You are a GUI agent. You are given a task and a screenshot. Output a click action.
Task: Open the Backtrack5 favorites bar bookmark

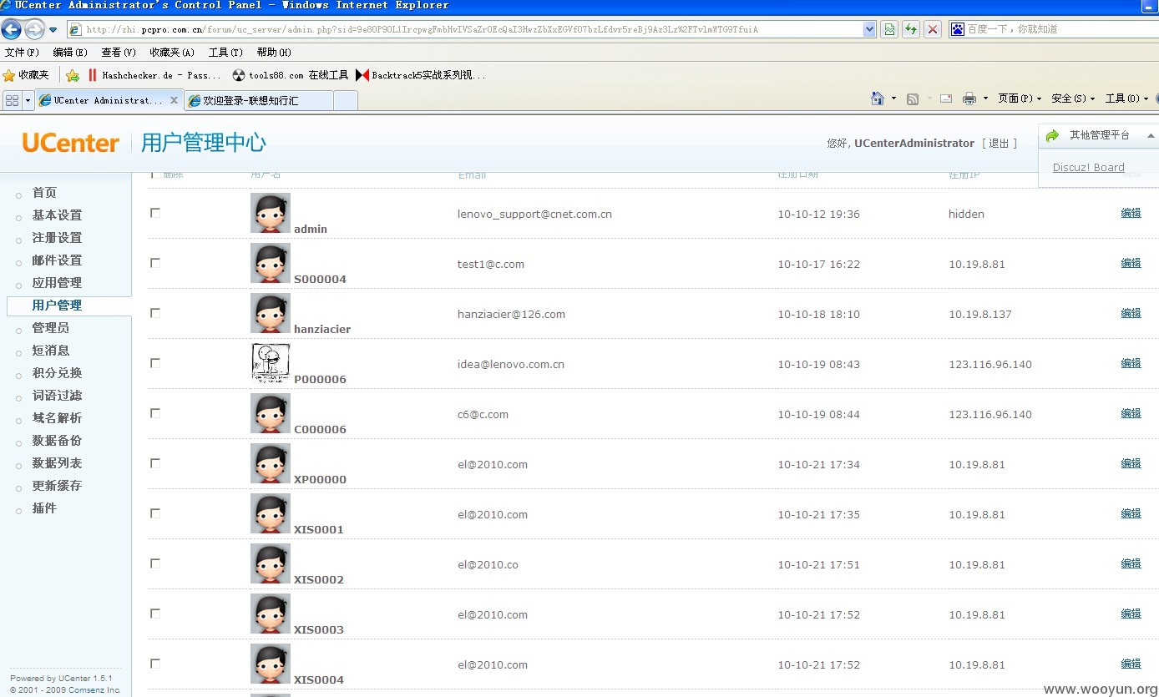point(421,75)
